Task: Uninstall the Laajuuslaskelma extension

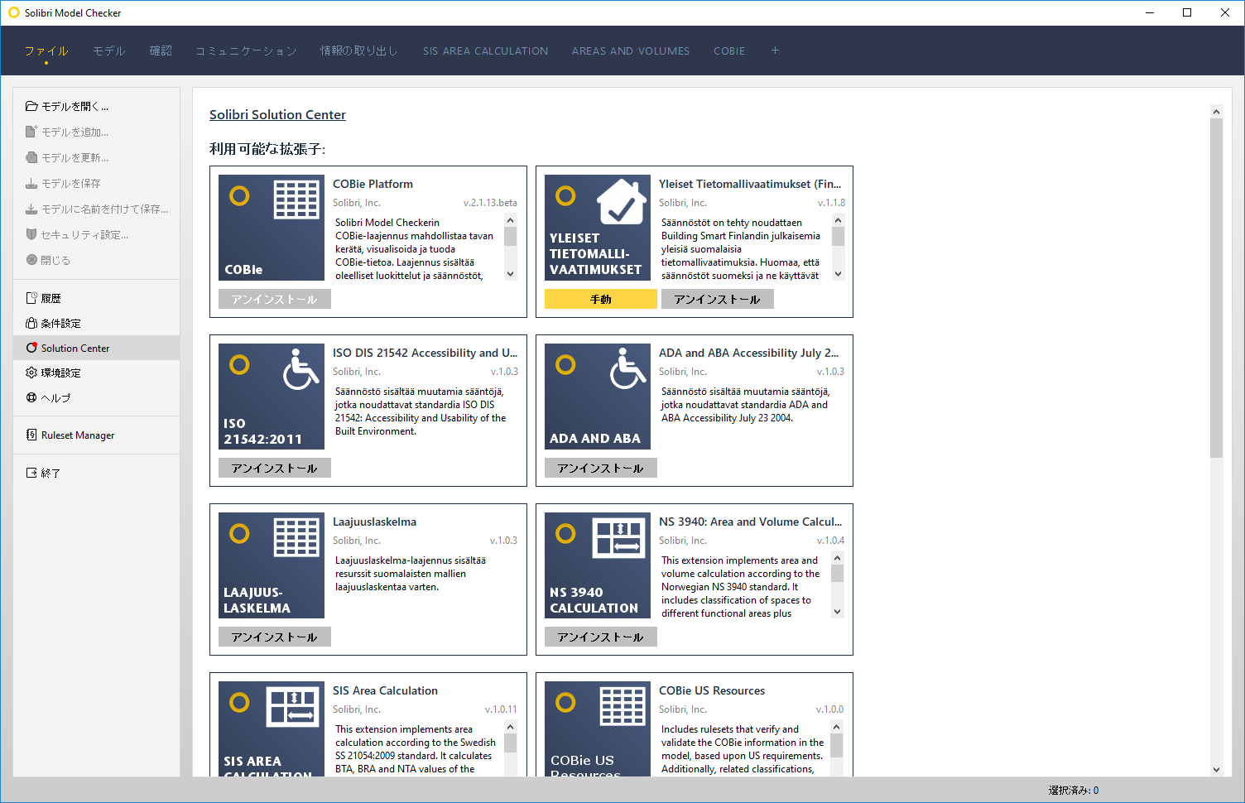Action: click(x=275, y=637)
